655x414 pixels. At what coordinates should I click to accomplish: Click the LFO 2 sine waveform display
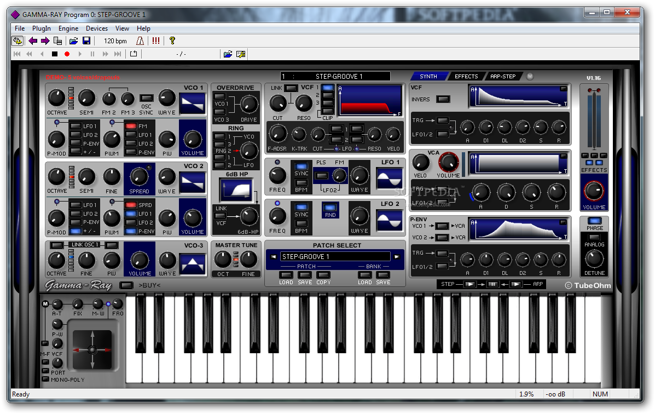tap(389, 220)
